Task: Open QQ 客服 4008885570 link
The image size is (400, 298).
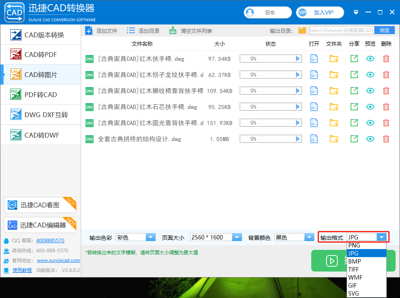Action: point(50,240)
